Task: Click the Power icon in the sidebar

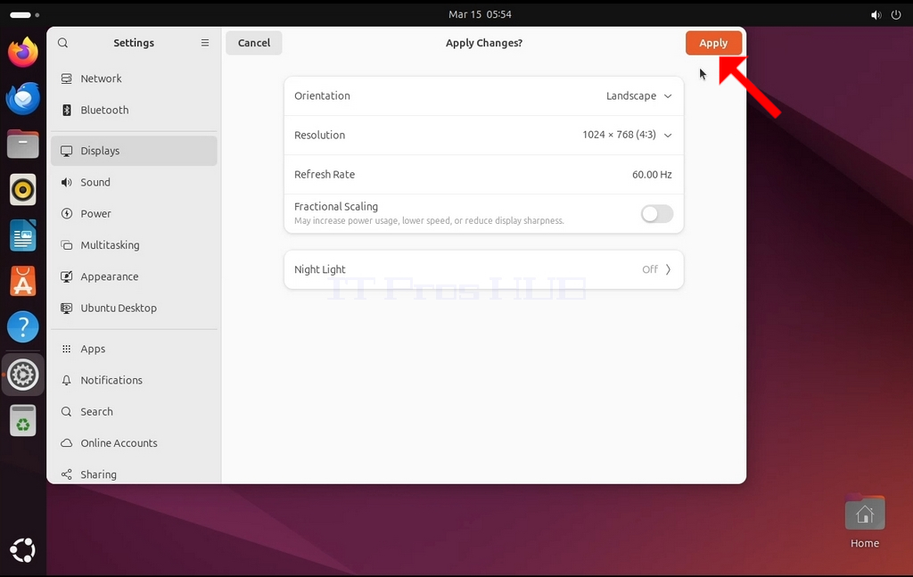Action: point(67,214)
